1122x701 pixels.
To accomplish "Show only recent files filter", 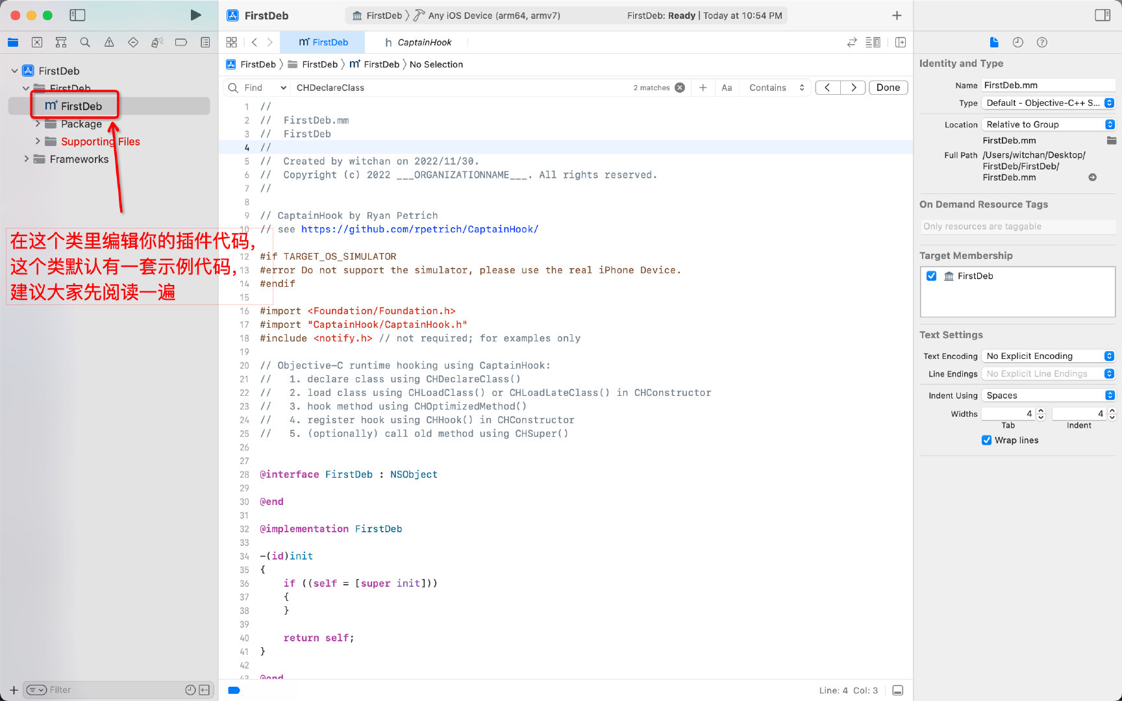I will click(x=190, y=690).
